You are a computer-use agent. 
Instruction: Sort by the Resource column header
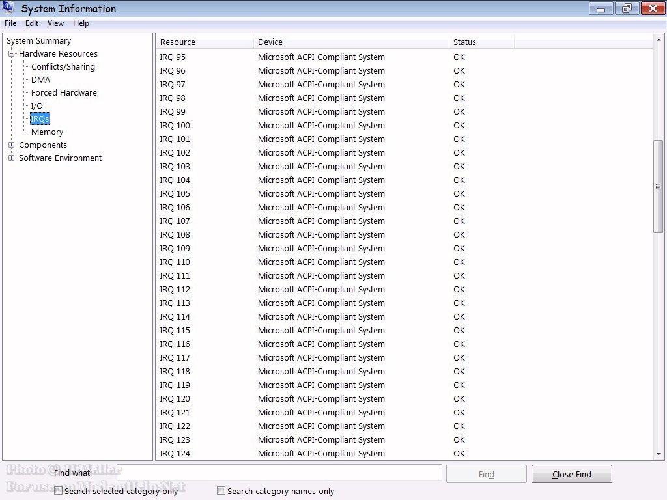point(205,42)
